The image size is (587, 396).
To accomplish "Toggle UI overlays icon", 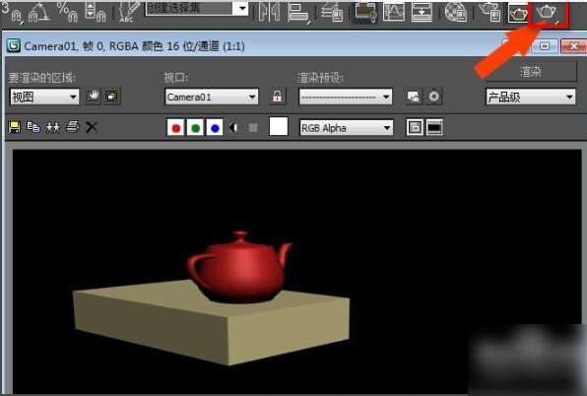I will (x=415, y=127).
